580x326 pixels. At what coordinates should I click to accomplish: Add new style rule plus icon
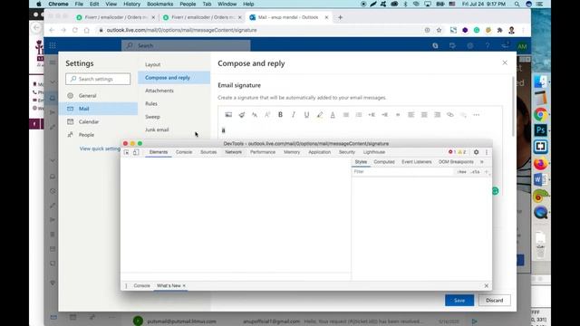pyautogui.click(x=487, y=172)
